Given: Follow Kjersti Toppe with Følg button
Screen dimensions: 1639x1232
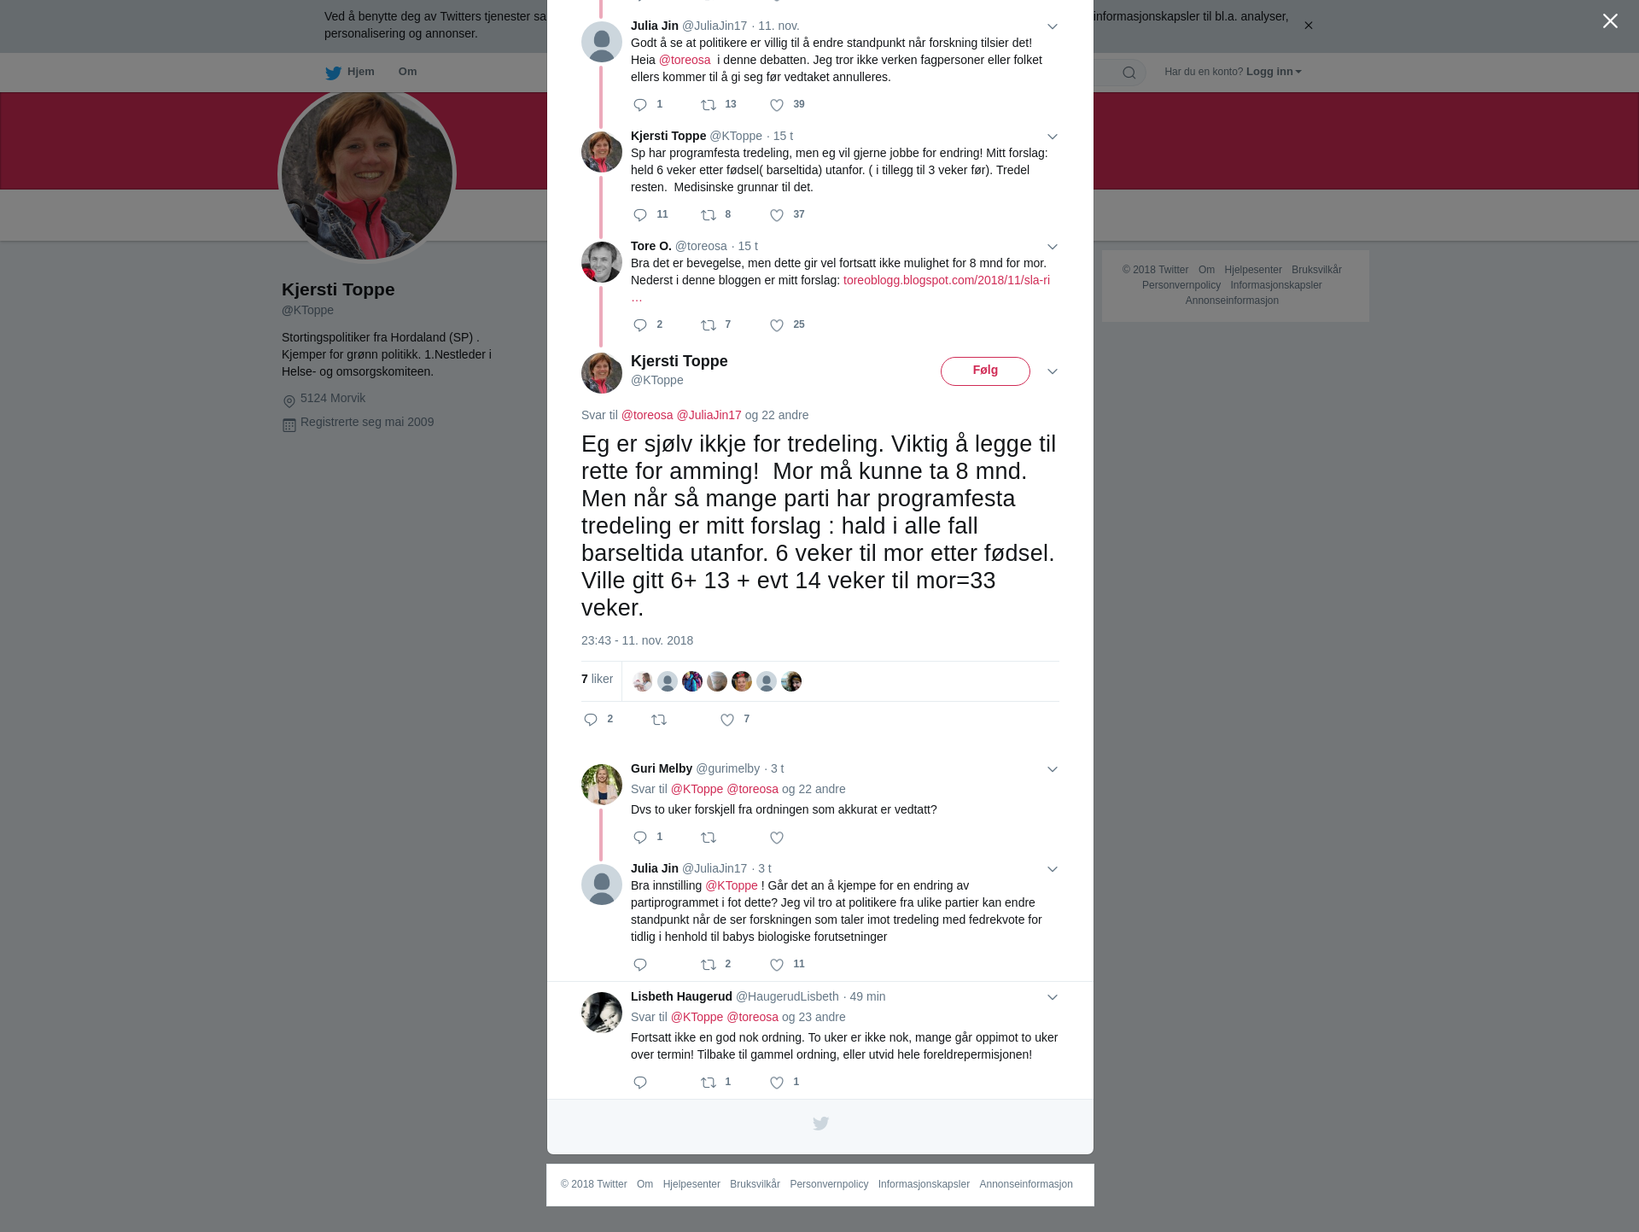Looking at the screenshot, I should click(985, 371).
